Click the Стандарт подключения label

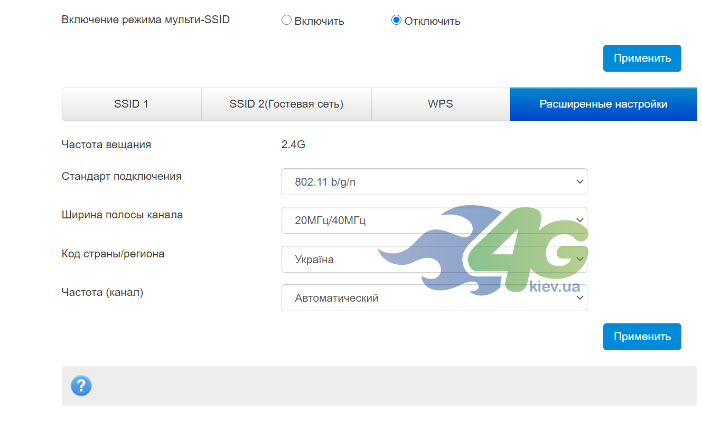(x=121, y=176)
